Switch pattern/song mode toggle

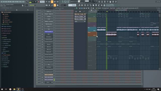coord(30,2)
